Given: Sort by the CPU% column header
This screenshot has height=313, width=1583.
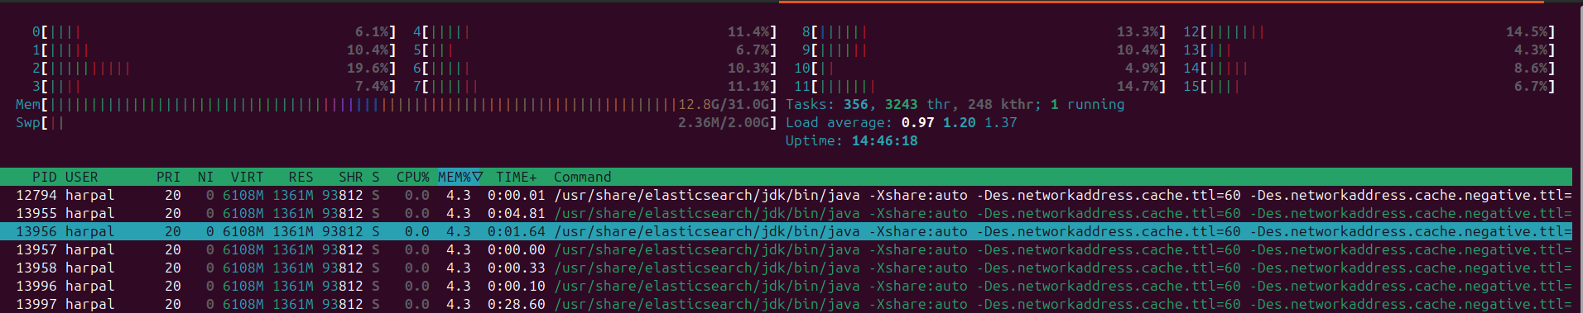Looking at the screenshot, I should click(x=412, y=177).
